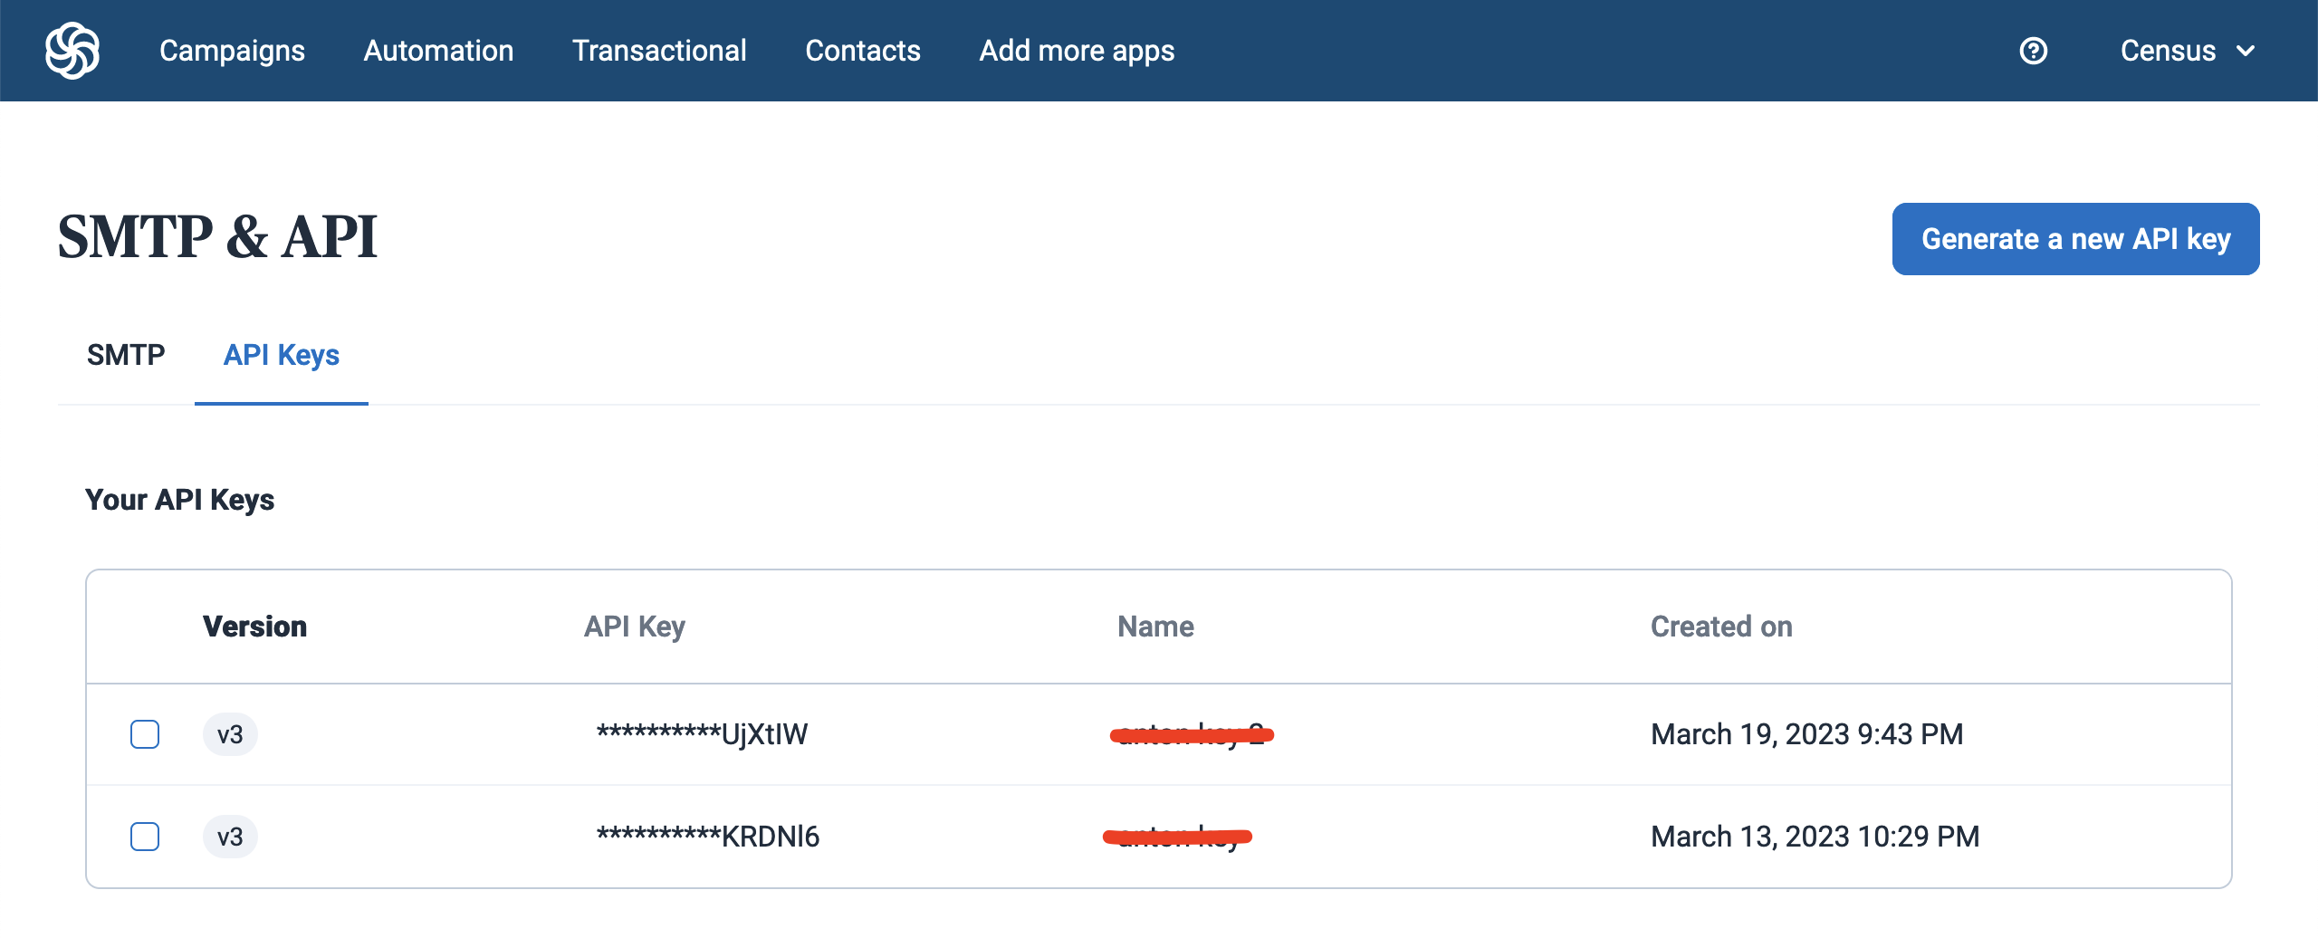The width and height of the screenshot is (2318, 938).
Task: Click the v3 badge in first row
Action: point(230,734)
